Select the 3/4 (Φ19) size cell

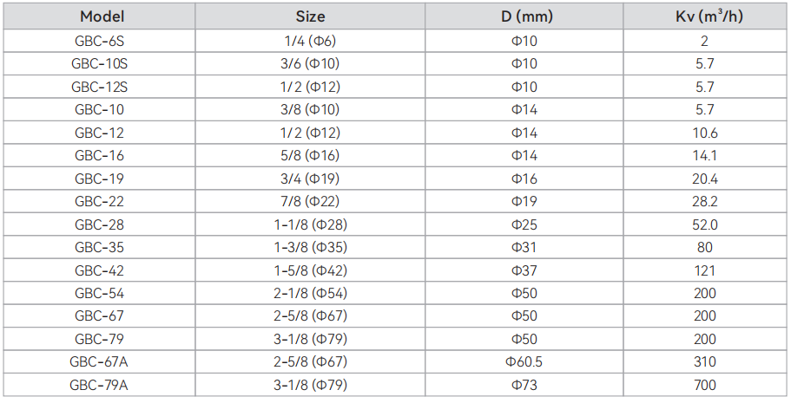coord(310,179)
